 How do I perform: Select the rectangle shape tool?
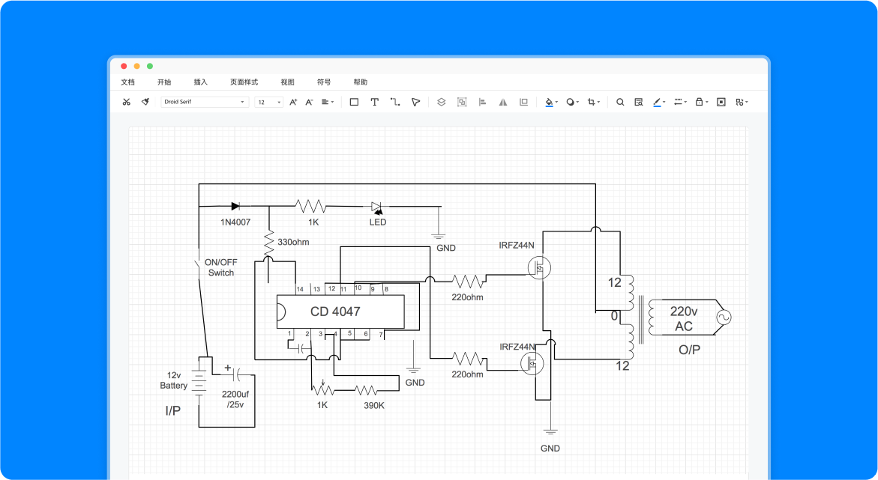pos(354,102)
